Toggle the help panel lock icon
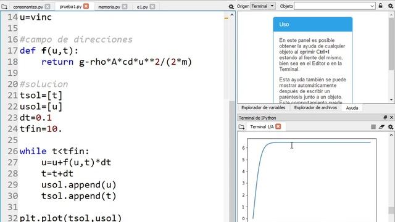This screenshot has height=222, width=395. pyautogui.click(x=381, y=6)
